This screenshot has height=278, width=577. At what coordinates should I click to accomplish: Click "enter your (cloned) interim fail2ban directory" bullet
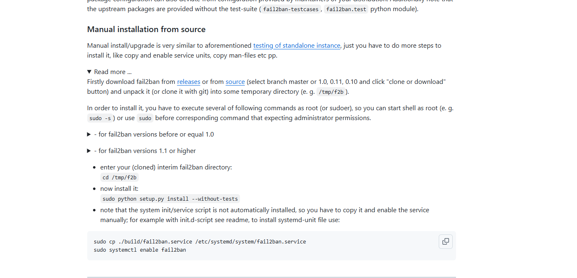tap(166, 167)
